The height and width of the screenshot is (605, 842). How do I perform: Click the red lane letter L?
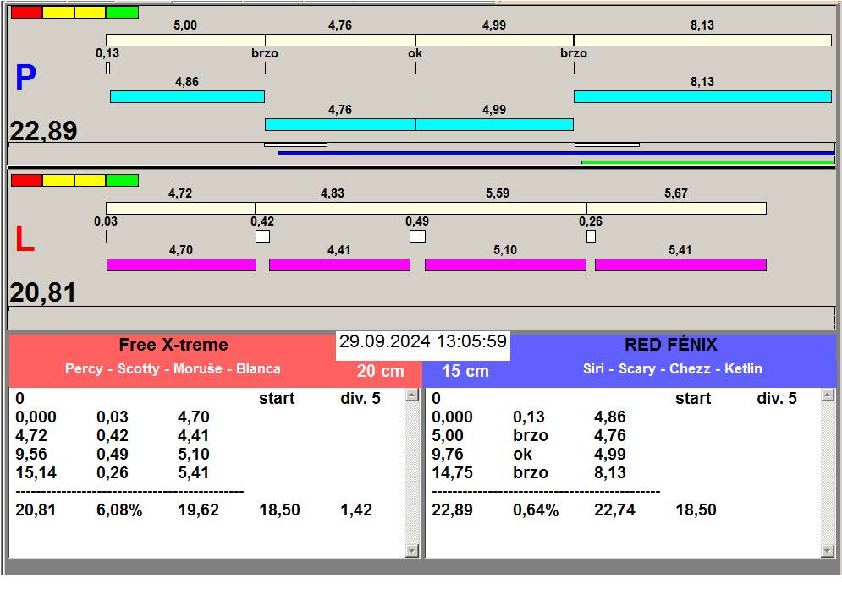click(x=25, y=238)
